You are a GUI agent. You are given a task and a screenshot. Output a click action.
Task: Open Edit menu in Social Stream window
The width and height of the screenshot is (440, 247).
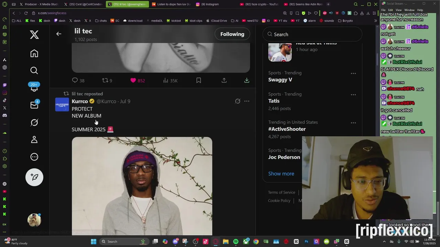[x=390, y=10]
